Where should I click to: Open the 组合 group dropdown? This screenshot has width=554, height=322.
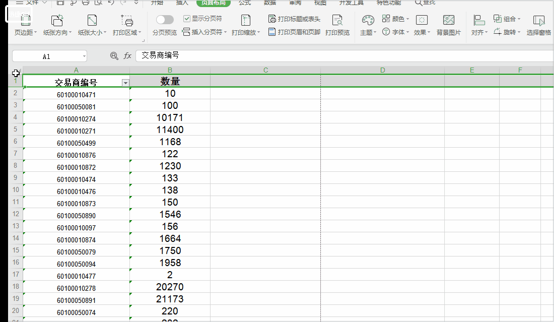click(507, 19)
